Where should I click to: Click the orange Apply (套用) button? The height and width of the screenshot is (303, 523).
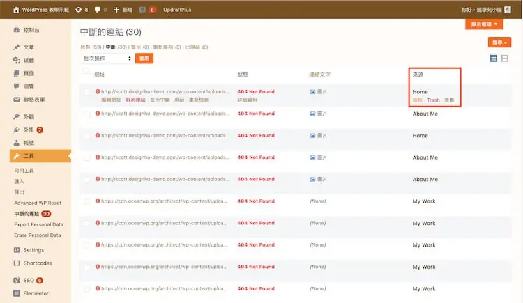144,59
